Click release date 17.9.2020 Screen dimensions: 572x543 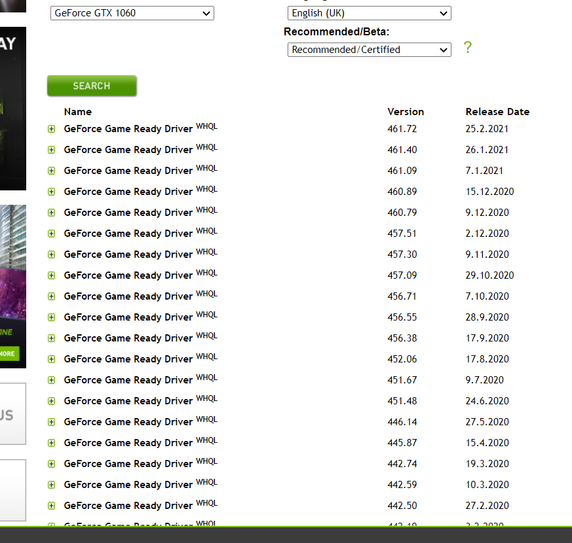click(487, 338)
